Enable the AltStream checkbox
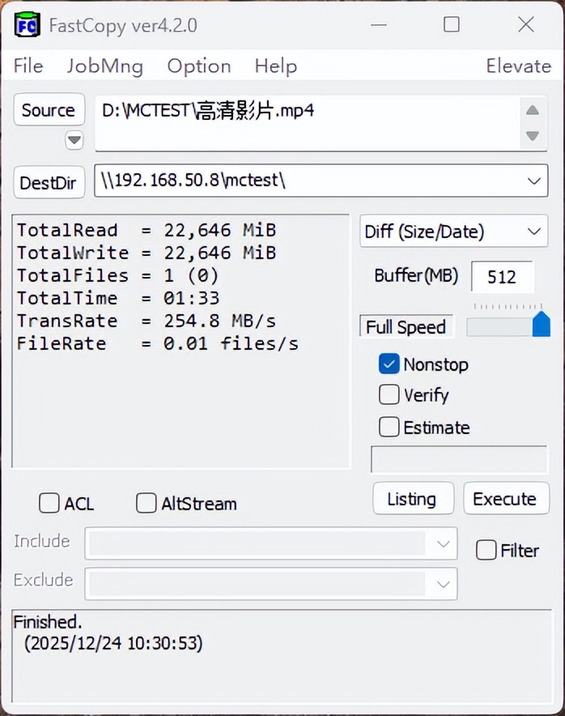565x716 pixels. click(147, 504)
